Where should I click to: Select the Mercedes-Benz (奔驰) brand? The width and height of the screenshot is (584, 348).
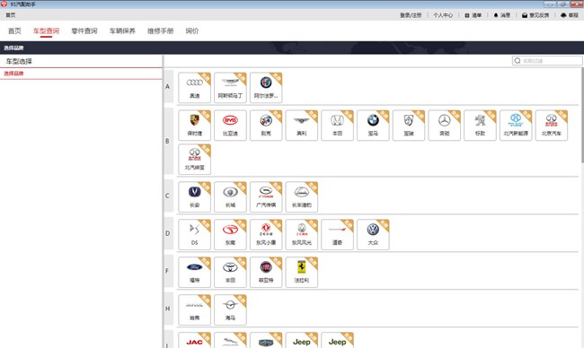click(445, 126)
